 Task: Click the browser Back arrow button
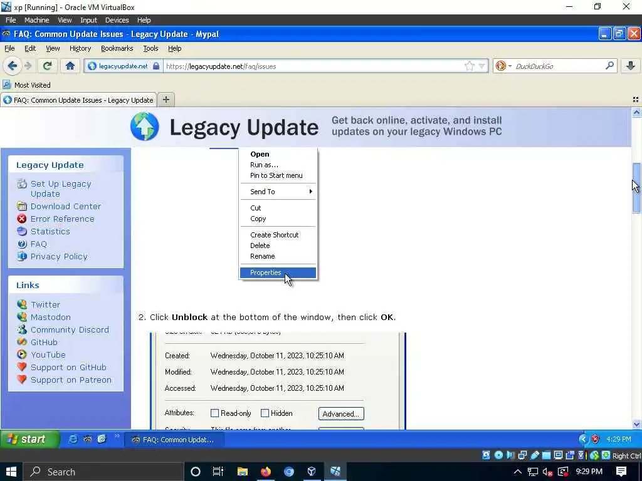pos(13,66)
